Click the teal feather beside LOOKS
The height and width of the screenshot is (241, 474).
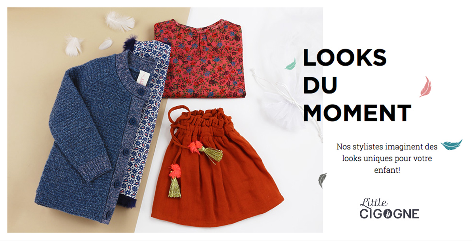[290, 64]
